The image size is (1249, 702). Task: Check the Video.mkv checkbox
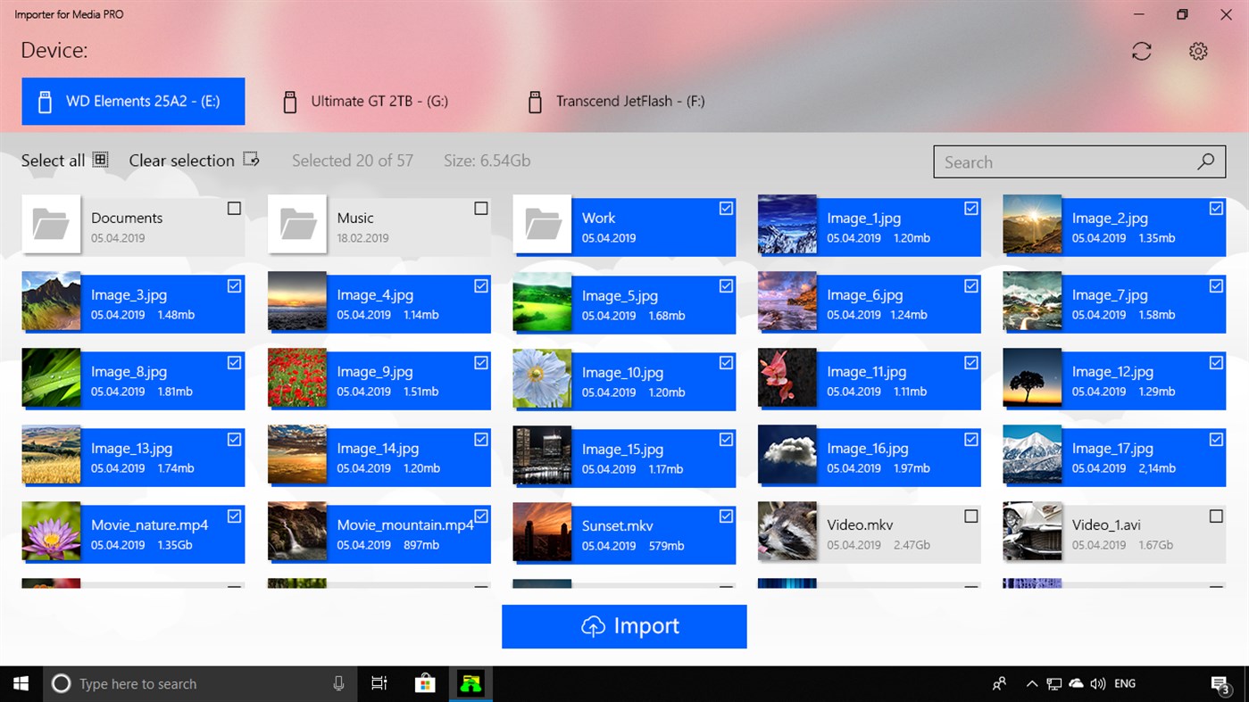point(970,516)
